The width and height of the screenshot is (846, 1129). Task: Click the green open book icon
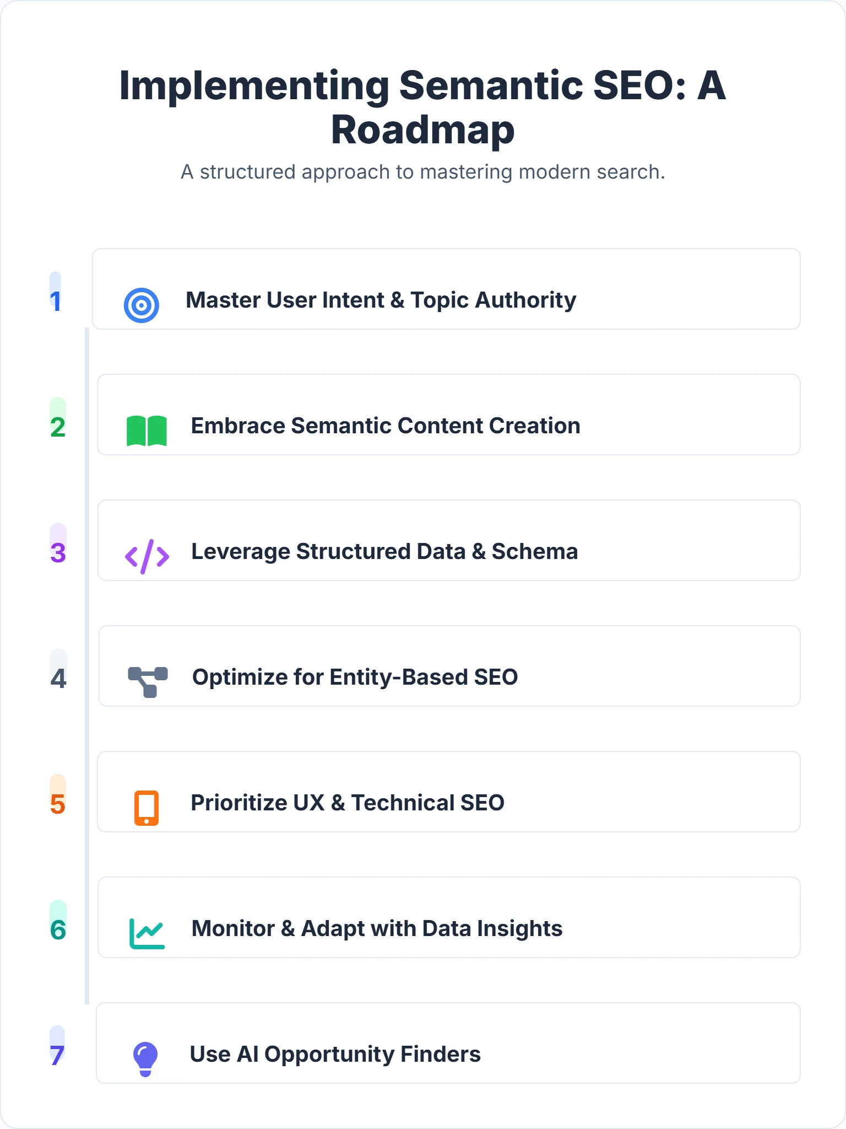pyautogui.click(x=147, y=431)
